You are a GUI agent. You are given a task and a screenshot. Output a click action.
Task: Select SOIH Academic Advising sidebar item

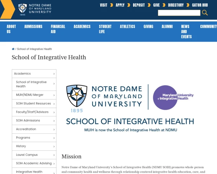click(34, 163)
